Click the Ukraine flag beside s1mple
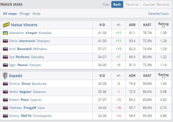 click(x=5, y=33)
